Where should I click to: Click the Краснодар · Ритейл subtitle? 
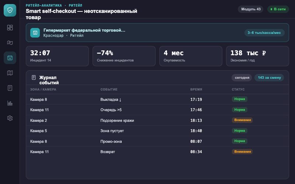click(63, 35)
